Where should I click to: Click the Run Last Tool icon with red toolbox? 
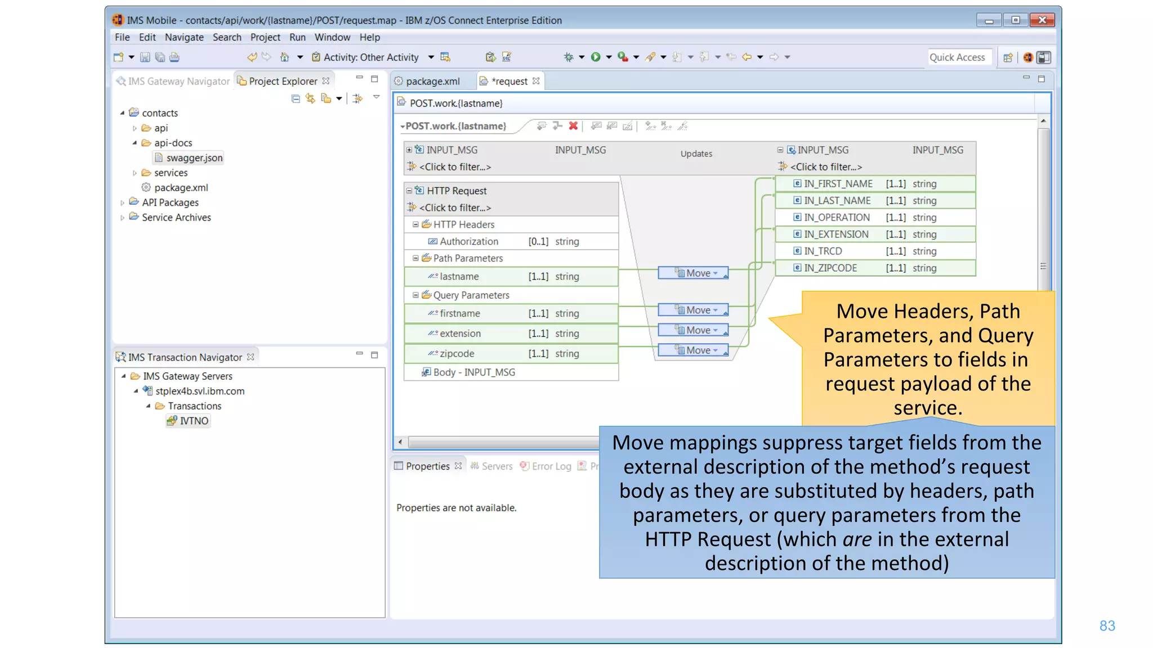[623, 57]
